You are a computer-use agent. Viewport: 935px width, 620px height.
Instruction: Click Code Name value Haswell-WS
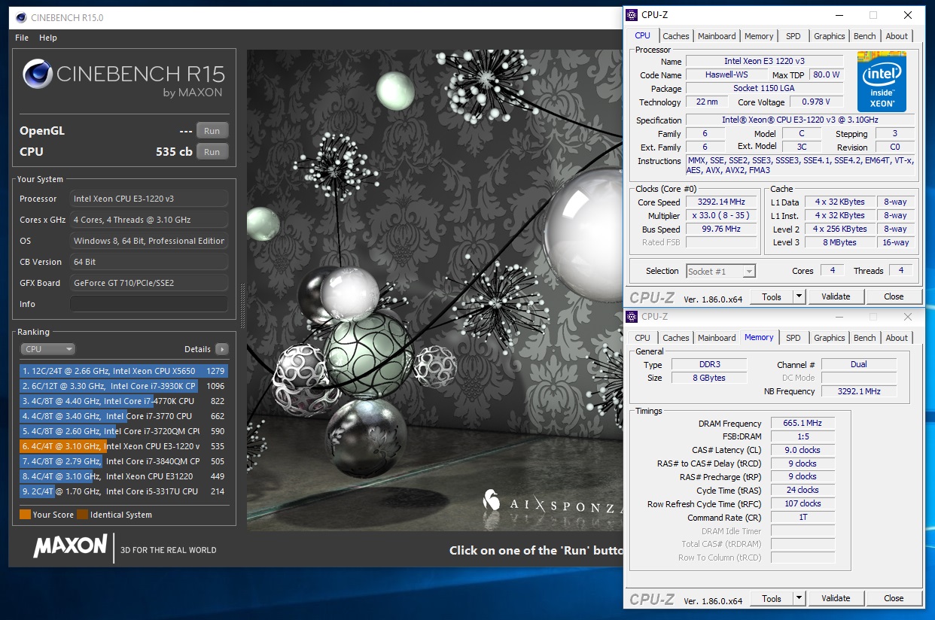point(726,75)
